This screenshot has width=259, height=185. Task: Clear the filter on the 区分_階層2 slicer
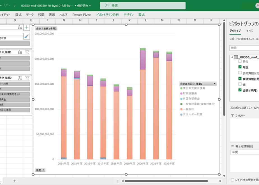tap(27, 78)
